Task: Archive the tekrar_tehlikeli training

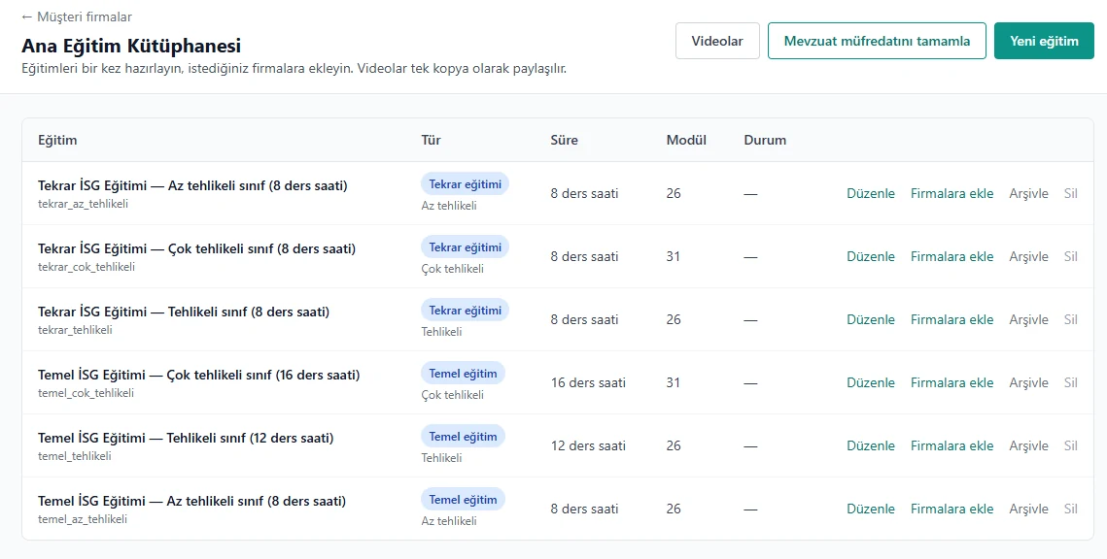Action: 1028,319
